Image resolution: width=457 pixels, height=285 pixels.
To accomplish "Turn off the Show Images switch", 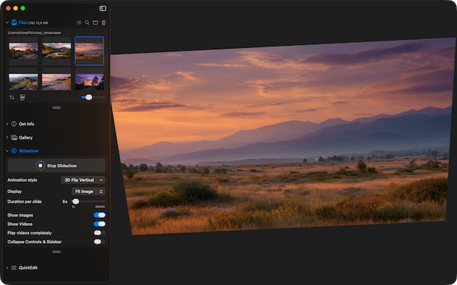I will tap(99, 214).
